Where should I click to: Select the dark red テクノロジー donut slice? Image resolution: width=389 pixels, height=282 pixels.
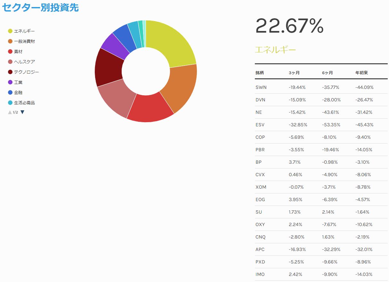tap(108, 68)
